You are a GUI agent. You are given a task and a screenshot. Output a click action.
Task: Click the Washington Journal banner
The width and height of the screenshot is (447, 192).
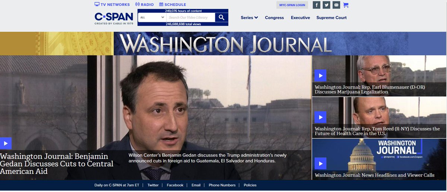223,43
